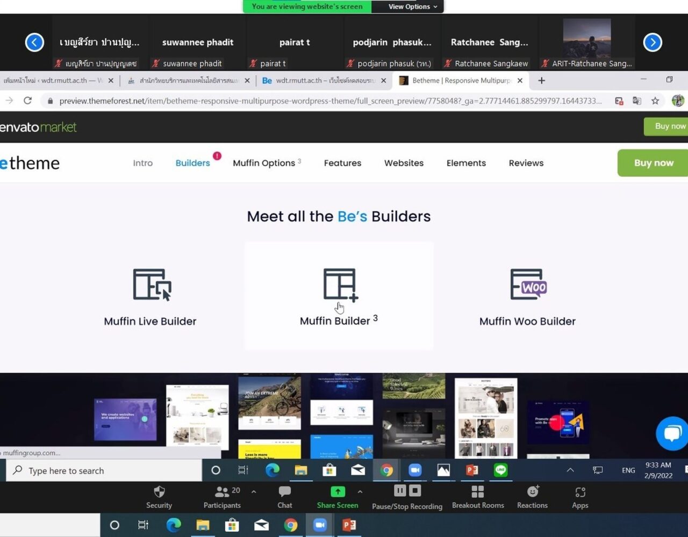Show hidden system tray icons

pos(570,470)
